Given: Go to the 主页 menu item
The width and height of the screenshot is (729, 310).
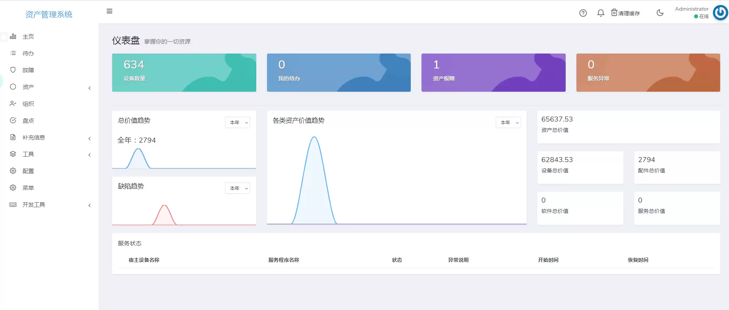Looking at the screenshot, I should pyautogui.click(x=28, y=37).
